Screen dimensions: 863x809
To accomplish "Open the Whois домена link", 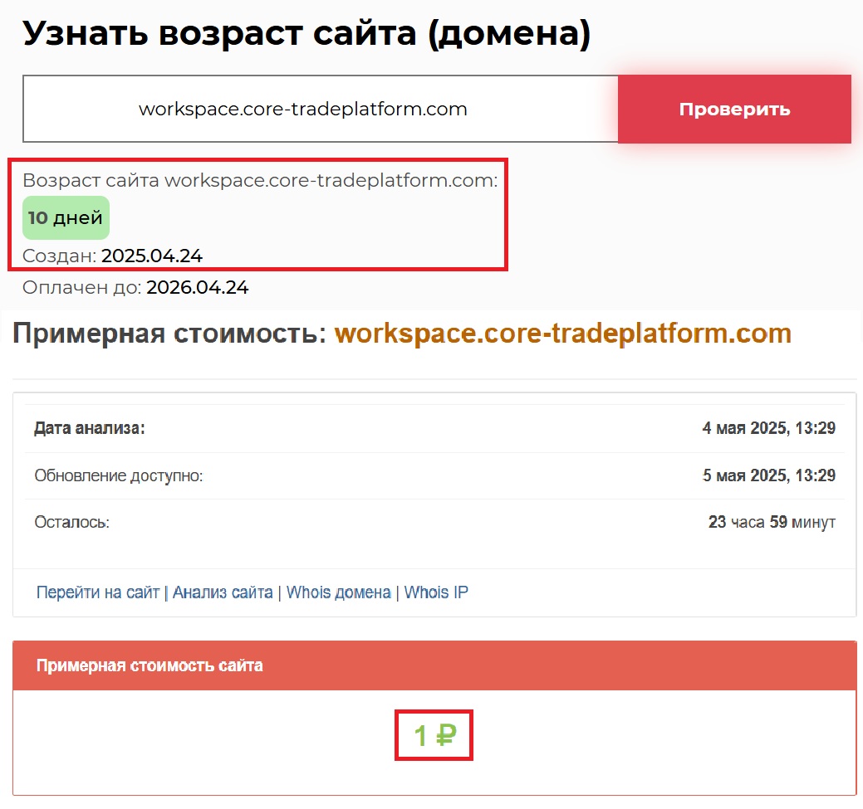I will point(338,592).
